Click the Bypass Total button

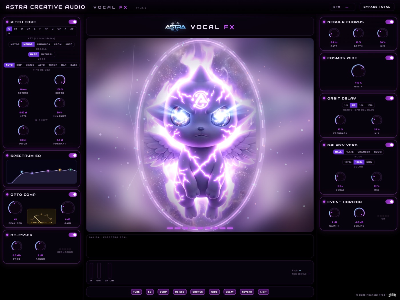377,7
